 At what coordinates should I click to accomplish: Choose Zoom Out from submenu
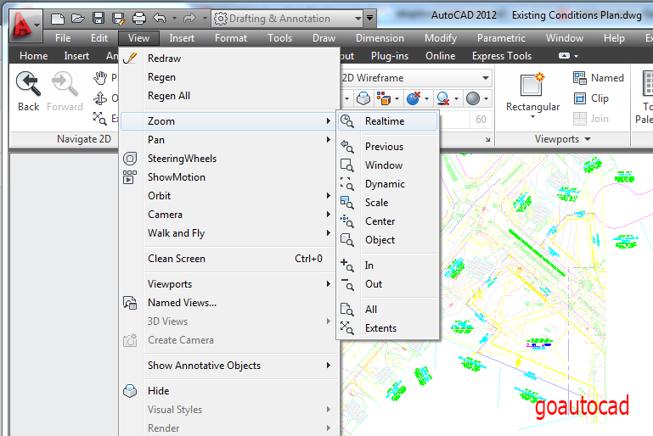pyautogui.click(x=388, y=284)
